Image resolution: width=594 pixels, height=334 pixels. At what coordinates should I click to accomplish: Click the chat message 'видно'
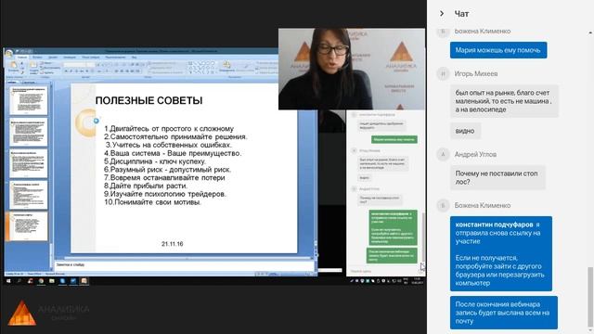click(x=465, y=131)
